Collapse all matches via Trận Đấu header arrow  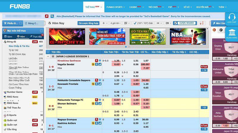[x=48, y=52]
